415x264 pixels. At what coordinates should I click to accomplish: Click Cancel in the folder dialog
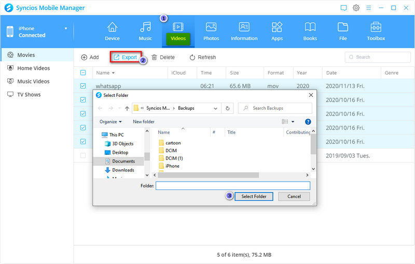click(x=294, y=197)
